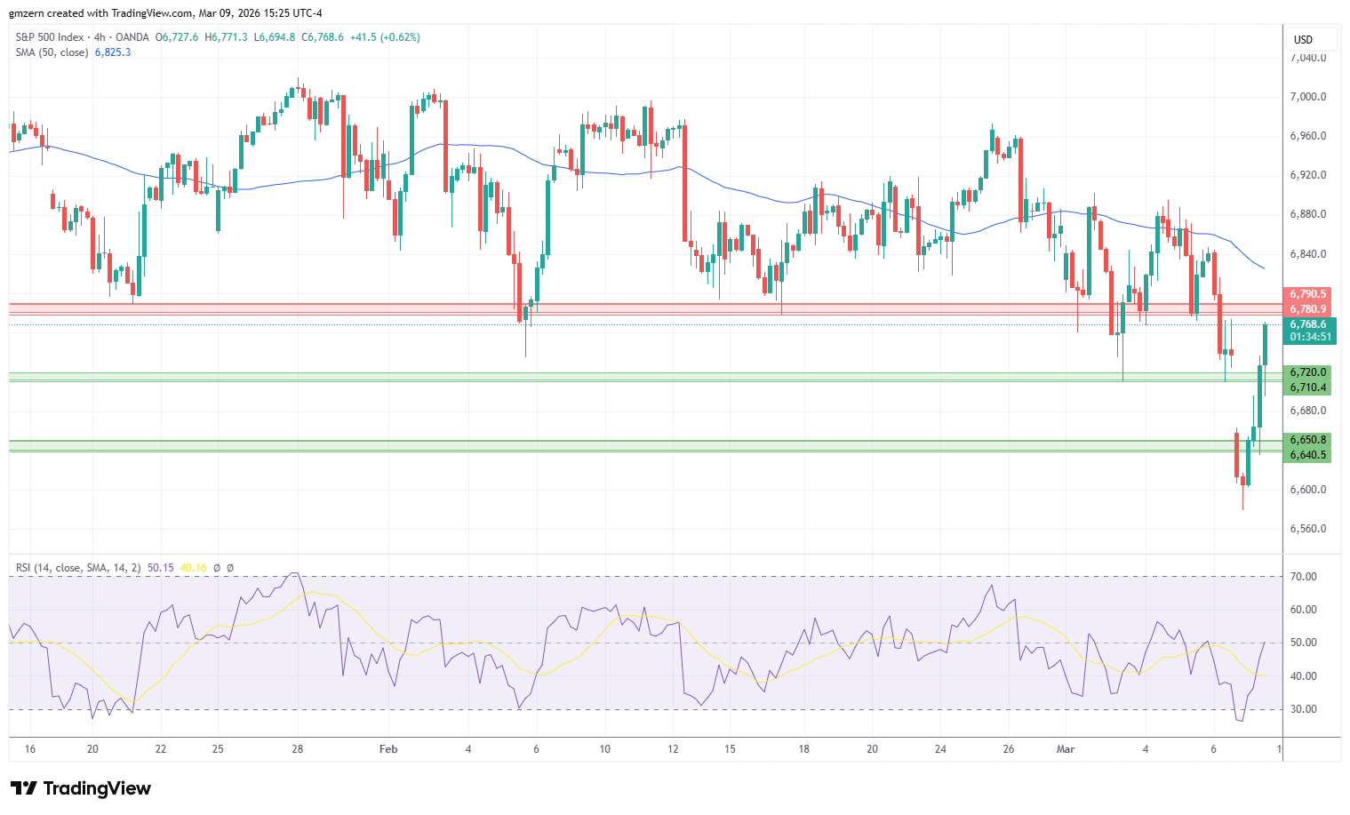Click the 28 date label on the time axis
The height and width of the screenshot is (815, 1350).
[298, 749]
